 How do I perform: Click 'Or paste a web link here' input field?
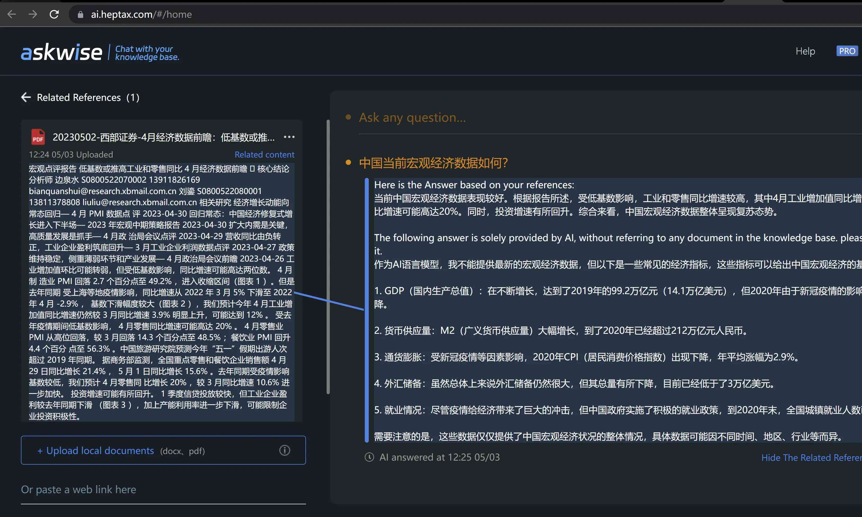(x=163, y=489)
